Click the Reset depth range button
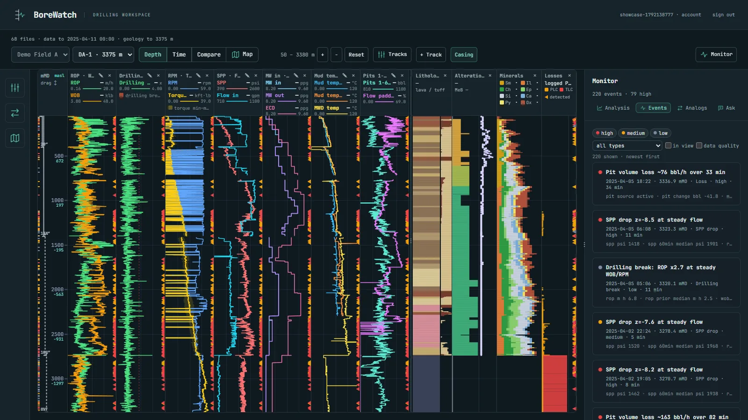748x420 pixels. tap(356, 55)
